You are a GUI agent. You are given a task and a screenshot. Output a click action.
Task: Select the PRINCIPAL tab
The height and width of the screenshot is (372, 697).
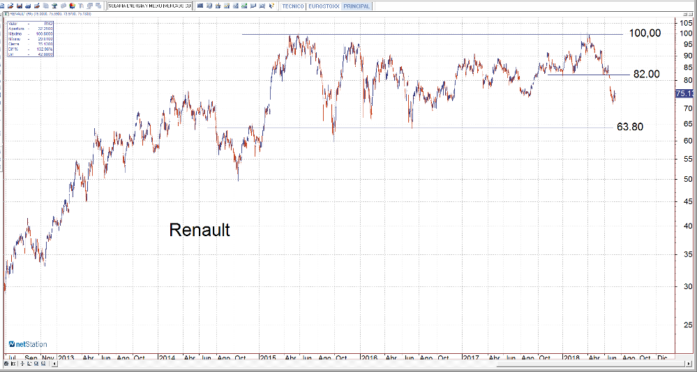pos(357,6)
